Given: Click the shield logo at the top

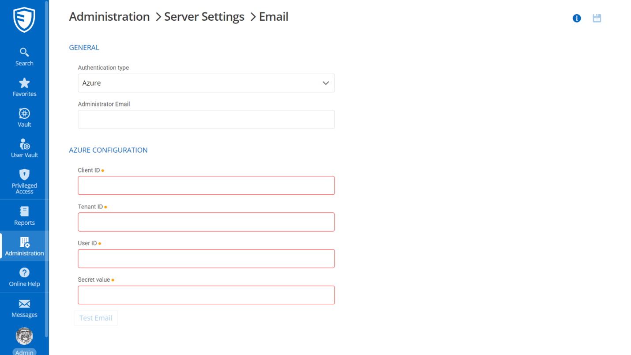Looking at the screenshot, I should 23,19.
